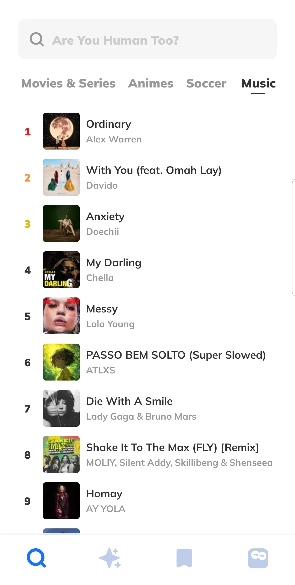Screen dimensions: 295x585
Task: Open PASSO BEM SOLTO (Super Slowed) track
Action: pyautogui.click(x=176, y=355)
